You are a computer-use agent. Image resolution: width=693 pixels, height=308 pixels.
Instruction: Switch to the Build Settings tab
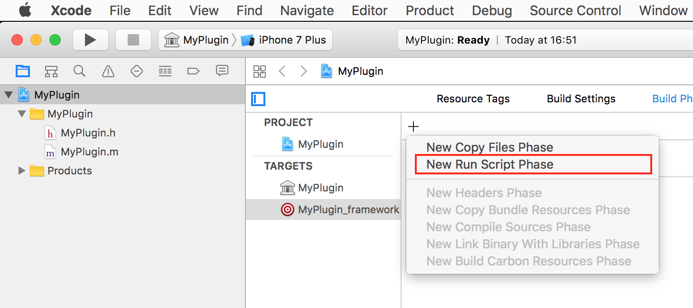581,99
